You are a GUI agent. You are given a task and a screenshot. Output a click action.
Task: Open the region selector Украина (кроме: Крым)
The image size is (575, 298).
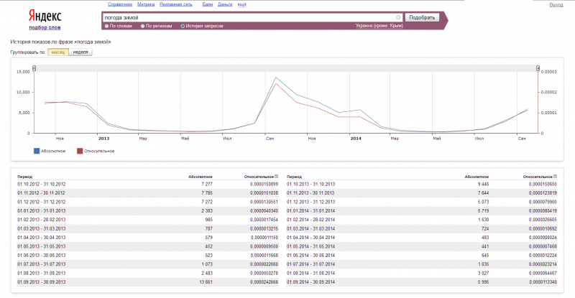(x=379, y=26)
